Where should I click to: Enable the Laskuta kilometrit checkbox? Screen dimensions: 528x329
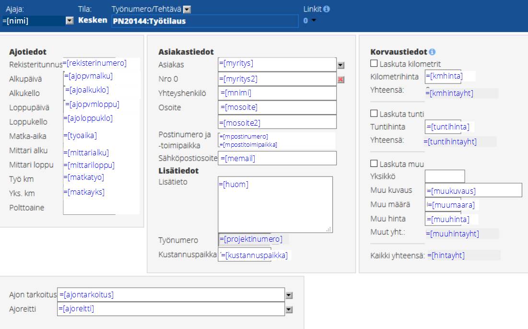(x=374, y=64)
